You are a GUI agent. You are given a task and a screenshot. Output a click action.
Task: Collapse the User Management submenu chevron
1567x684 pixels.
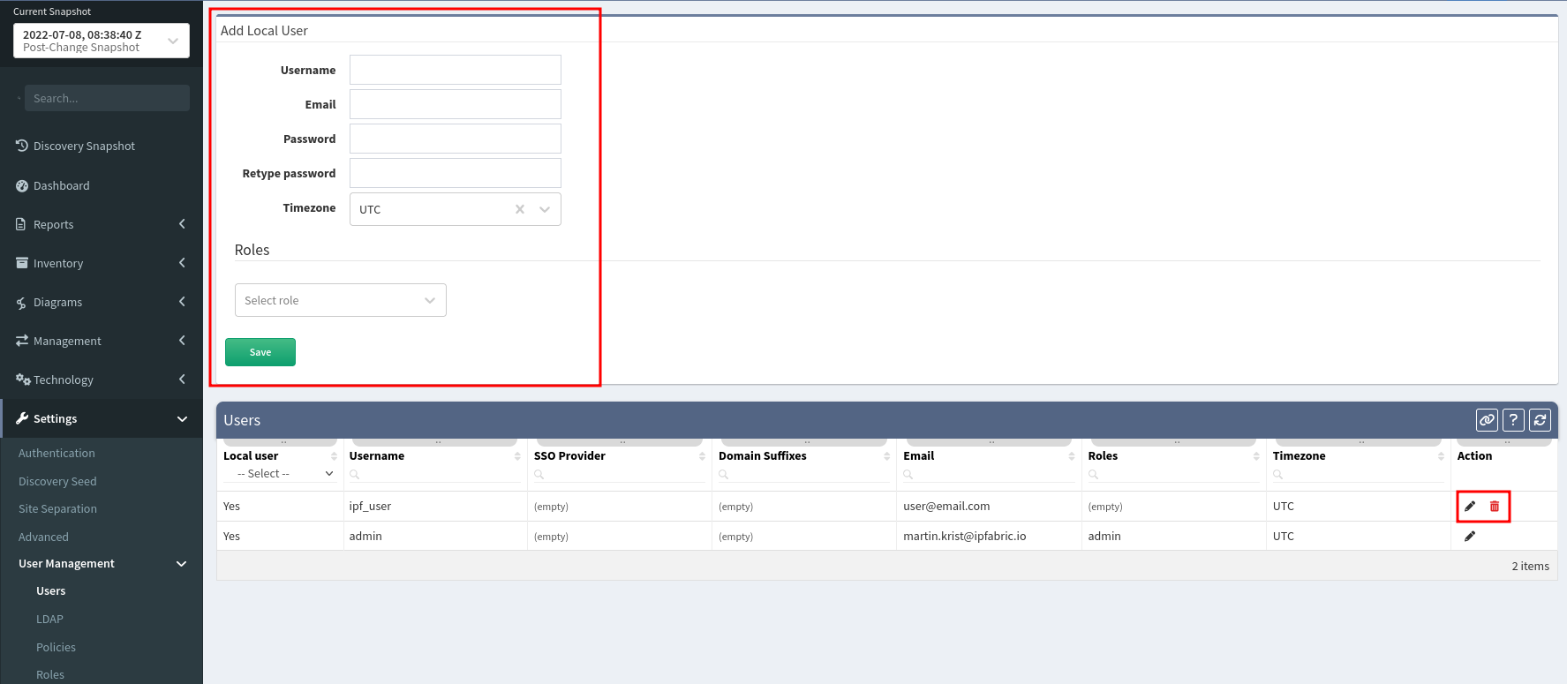click(182, 564)
